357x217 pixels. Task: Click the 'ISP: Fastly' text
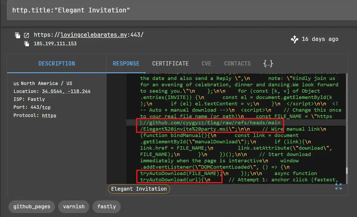point(29,99)
